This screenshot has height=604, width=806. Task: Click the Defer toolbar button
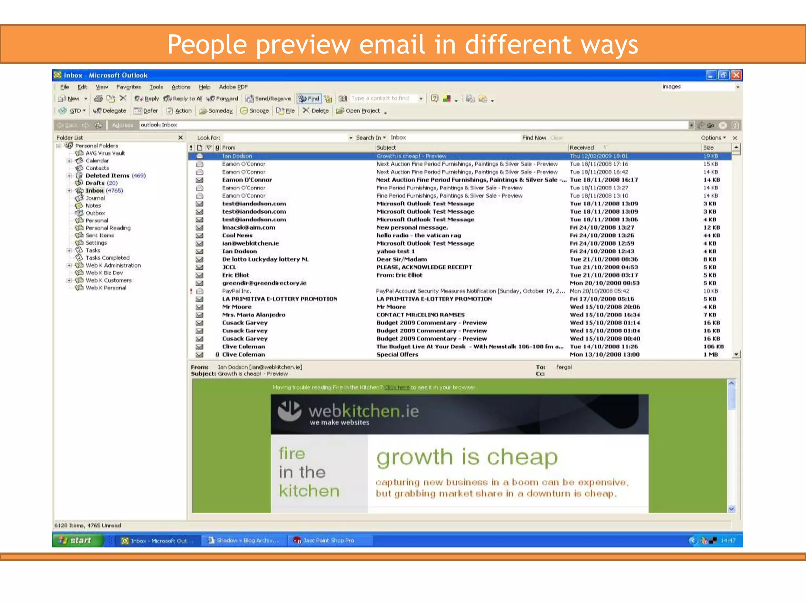point(146,111)
